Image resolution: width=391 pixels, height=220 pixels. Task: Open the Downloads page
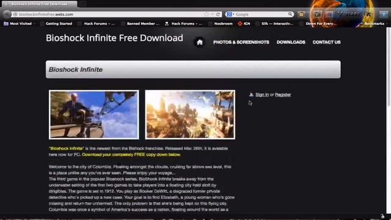(x=291, y=42)
